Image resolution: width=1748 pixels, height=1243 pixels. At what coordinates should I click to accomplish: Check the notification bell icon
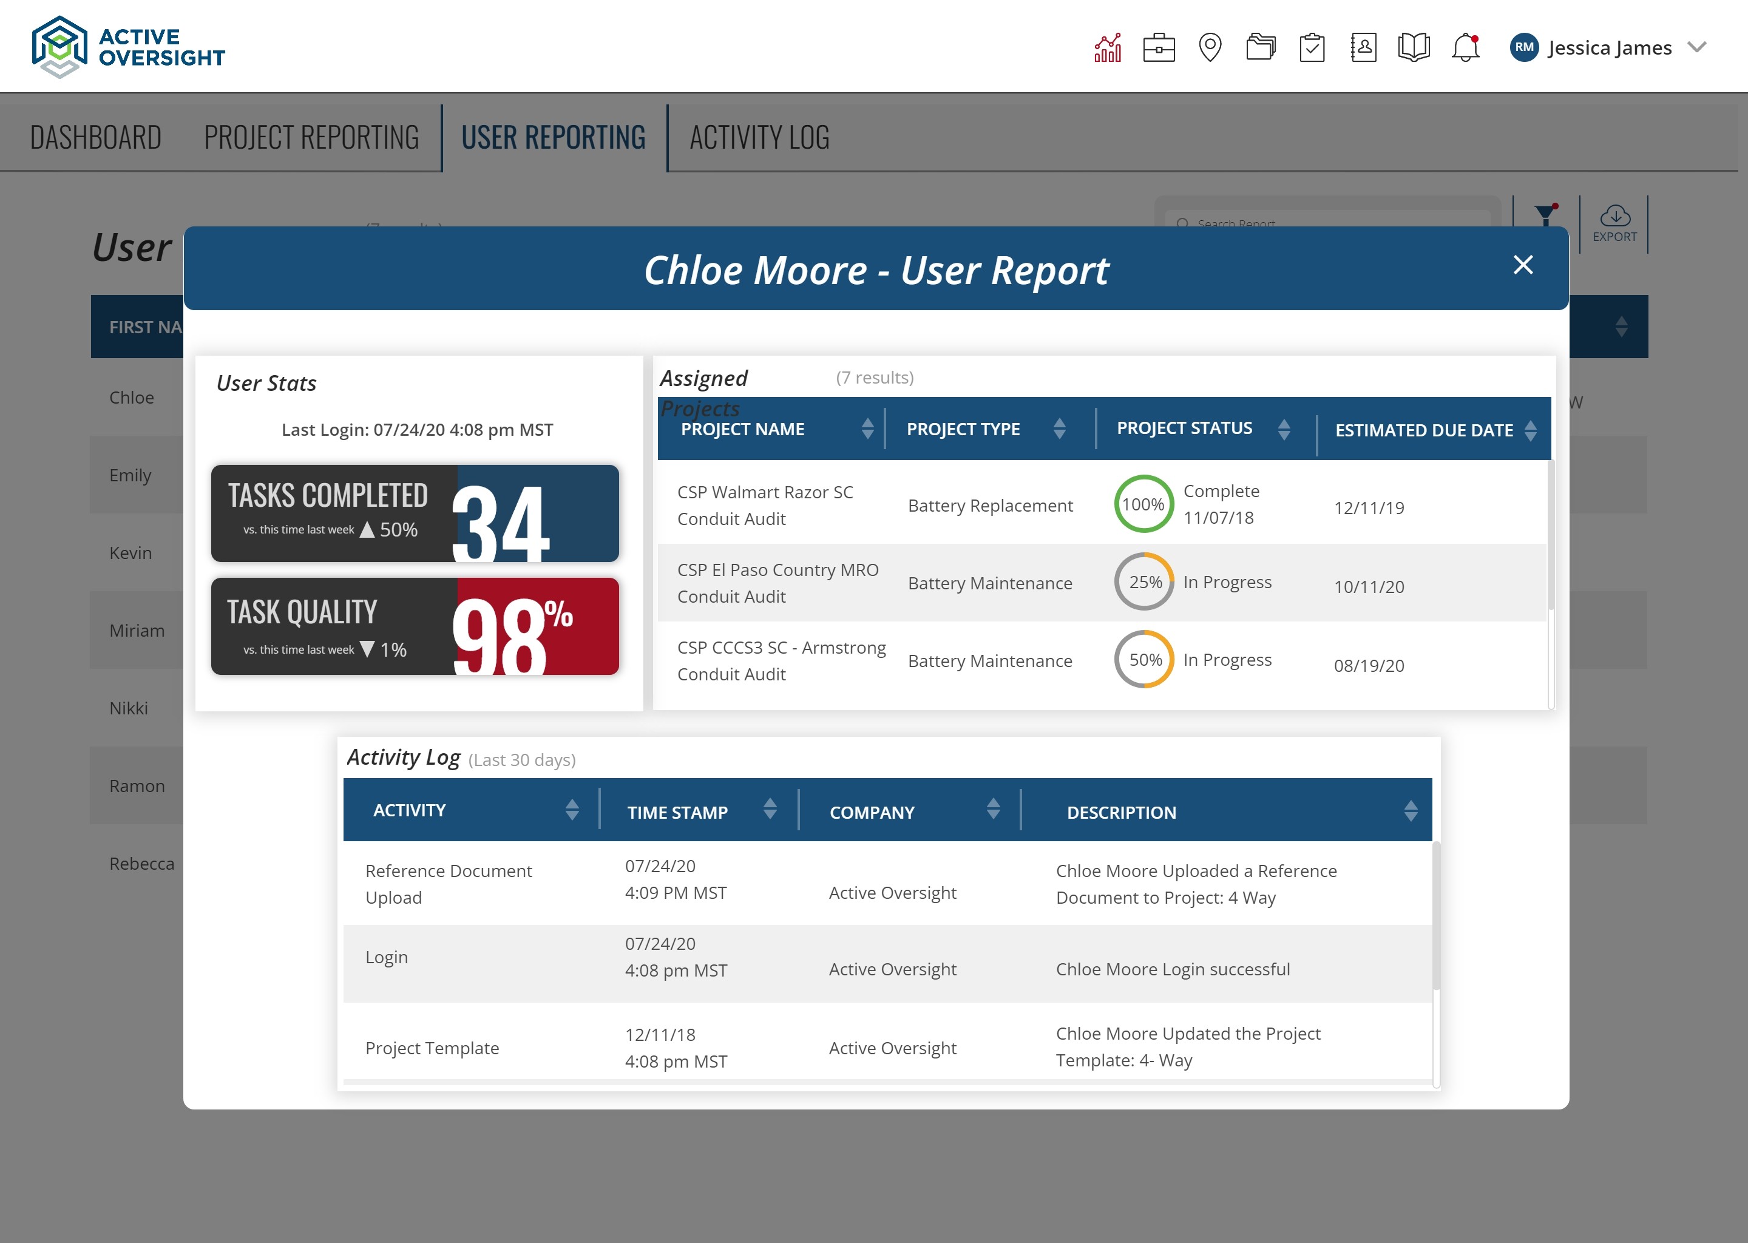click(x=1465, y=47)
